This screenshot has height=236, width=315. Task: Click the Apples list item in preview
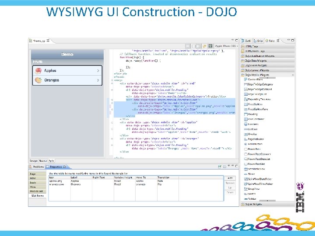tap(67, 71)
